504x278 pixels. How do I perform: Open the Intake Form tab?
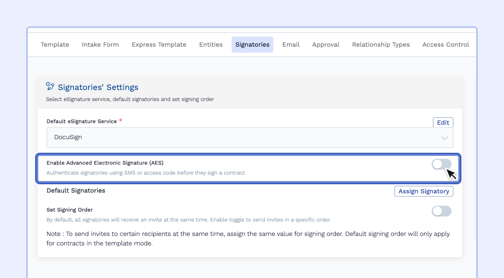(100, 45)
